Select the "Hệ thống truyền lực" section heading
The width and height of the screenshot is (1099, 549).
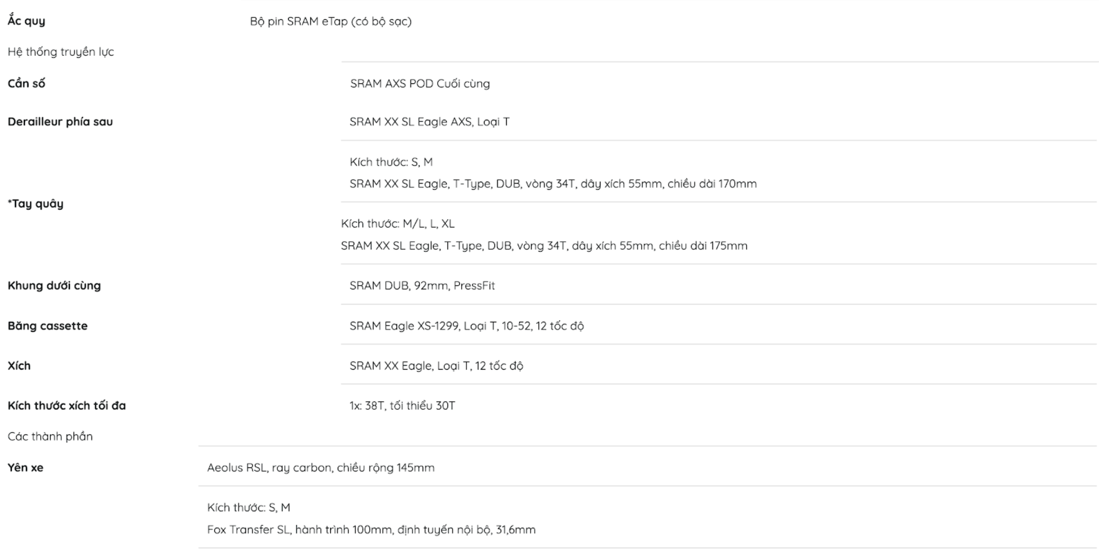coord(60,52)
